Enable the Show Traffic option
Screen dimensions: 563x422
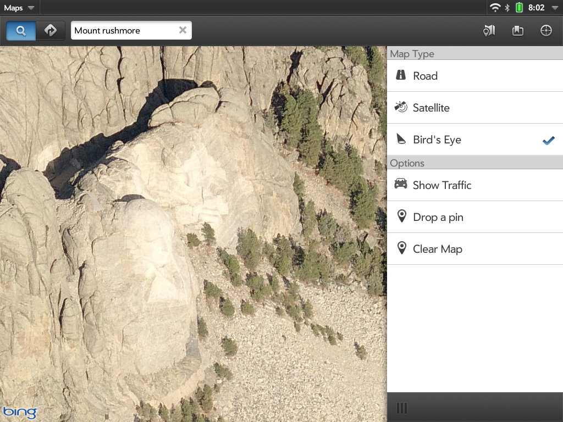tap(475, 185)
